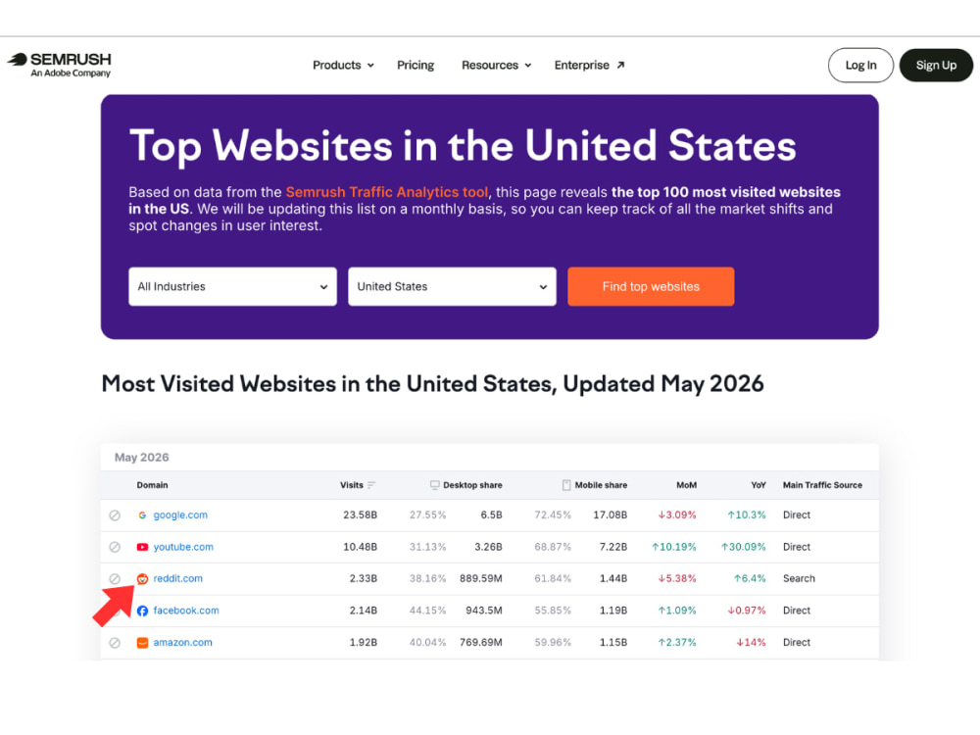The width and height of the screenshot is (980, 735).
Task: Click the google.com favicon icon
Action: tap(142, 515)
